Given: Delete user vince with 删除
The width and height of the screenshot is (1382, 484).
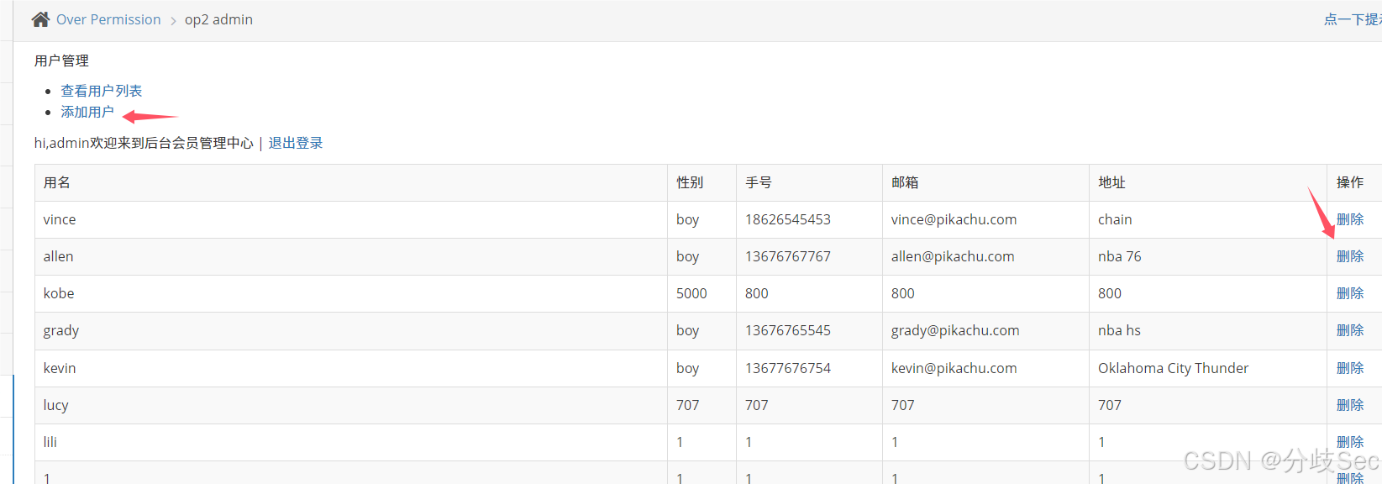Looking at the screenshot, I should coord(1350,219).
